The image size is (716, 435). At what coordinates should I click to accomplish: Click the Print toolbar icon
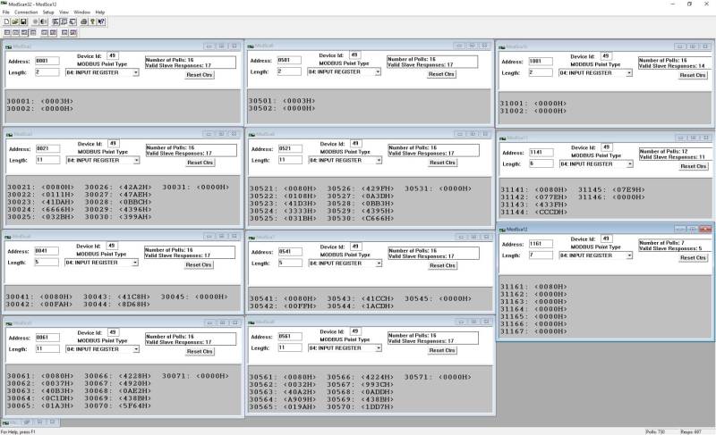(83, 21)
